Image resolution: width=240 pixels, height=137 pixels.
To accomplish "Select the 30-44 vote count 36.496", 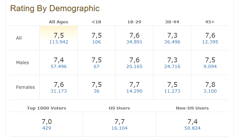I will 172,42.
